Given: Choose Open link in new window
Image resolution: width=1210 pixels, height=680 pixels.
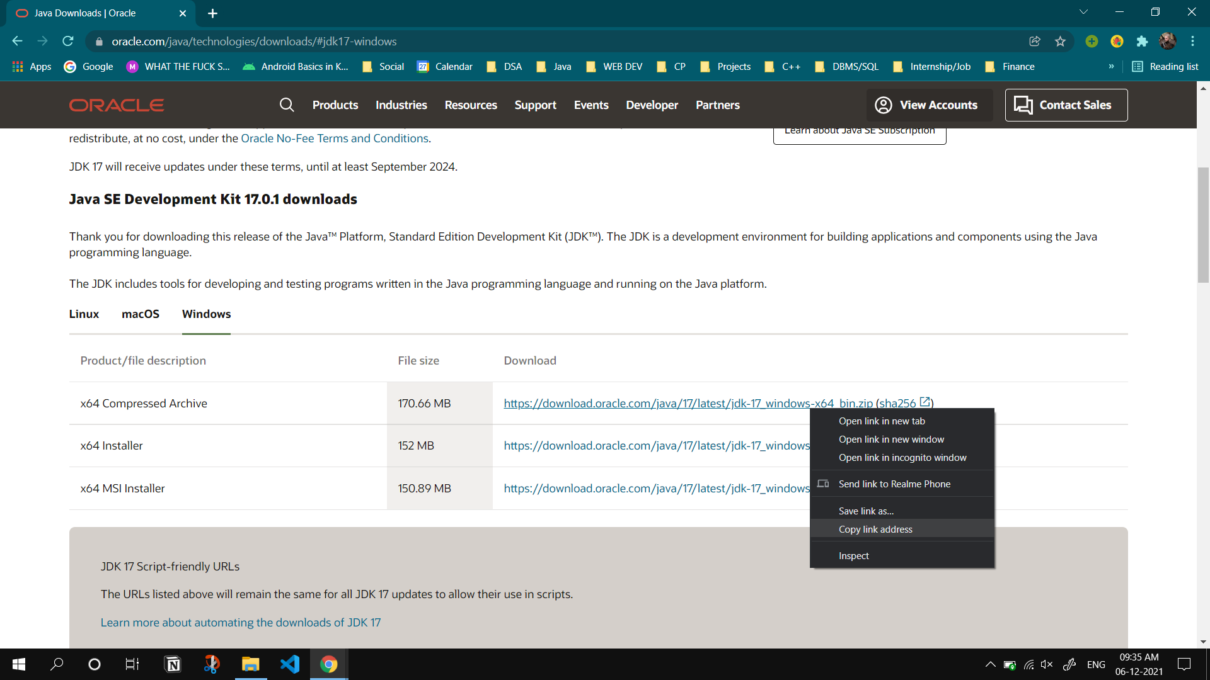Looking at the screenshot, I should click(x=902, y=439).
